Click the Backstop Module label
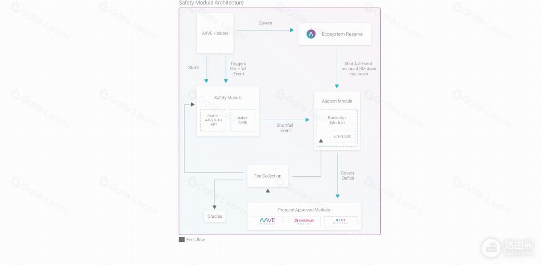541x265 pixels. click(337, 120)
